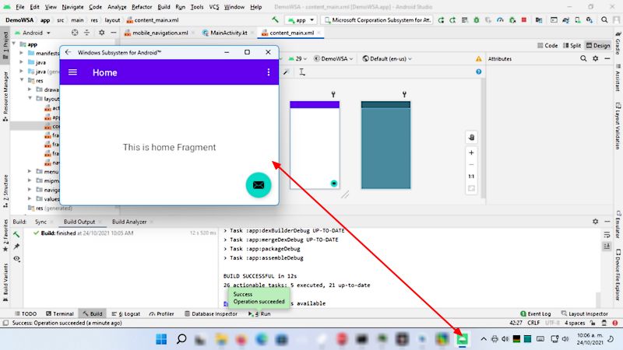Viewport: 623px width, 350px height.
Task: Toggle the eye filter icon in the Build panel sidebar
Action: [x=16, y=259]
